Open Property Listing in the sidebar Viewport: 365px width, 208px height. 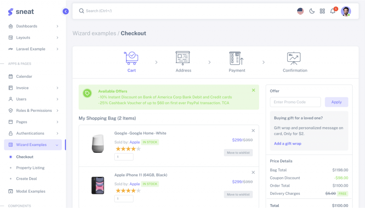pos(30,168)
